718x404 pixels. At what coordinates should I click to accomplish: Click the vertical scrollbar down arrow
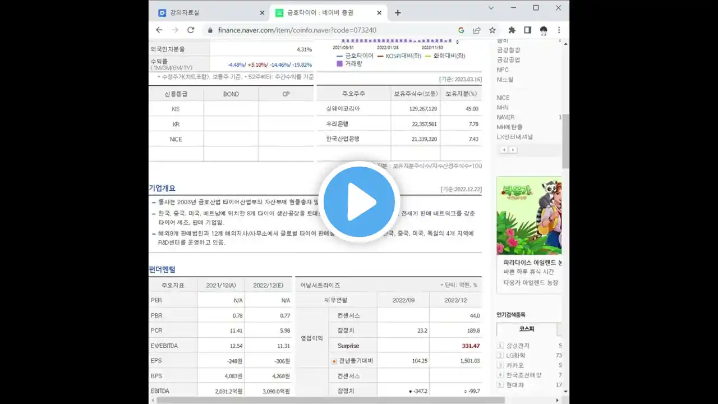566,391
